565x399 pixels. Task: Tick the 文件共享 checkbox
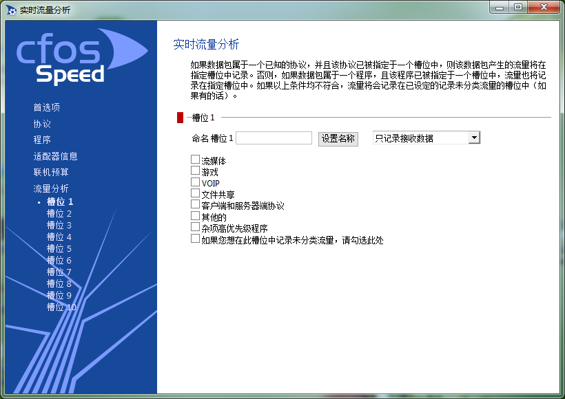[x=196, y=194]
